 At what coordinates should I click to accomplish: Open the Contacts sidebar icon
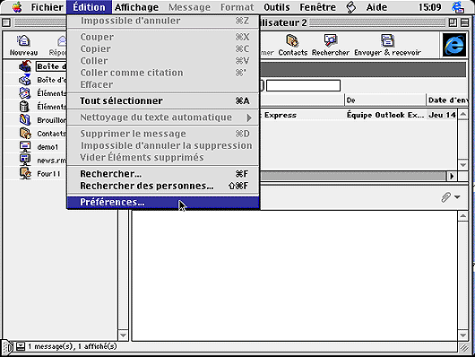pyautogui.click(x=25, y=133)
